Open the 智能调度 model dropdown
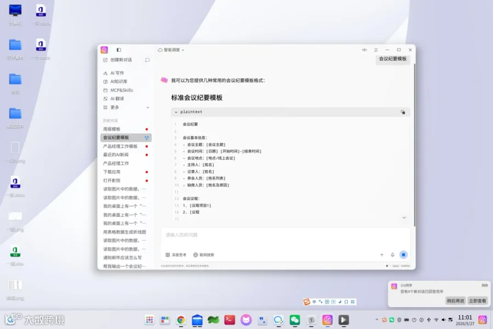Viewport: 493px width, 329px height. (171, 50)
